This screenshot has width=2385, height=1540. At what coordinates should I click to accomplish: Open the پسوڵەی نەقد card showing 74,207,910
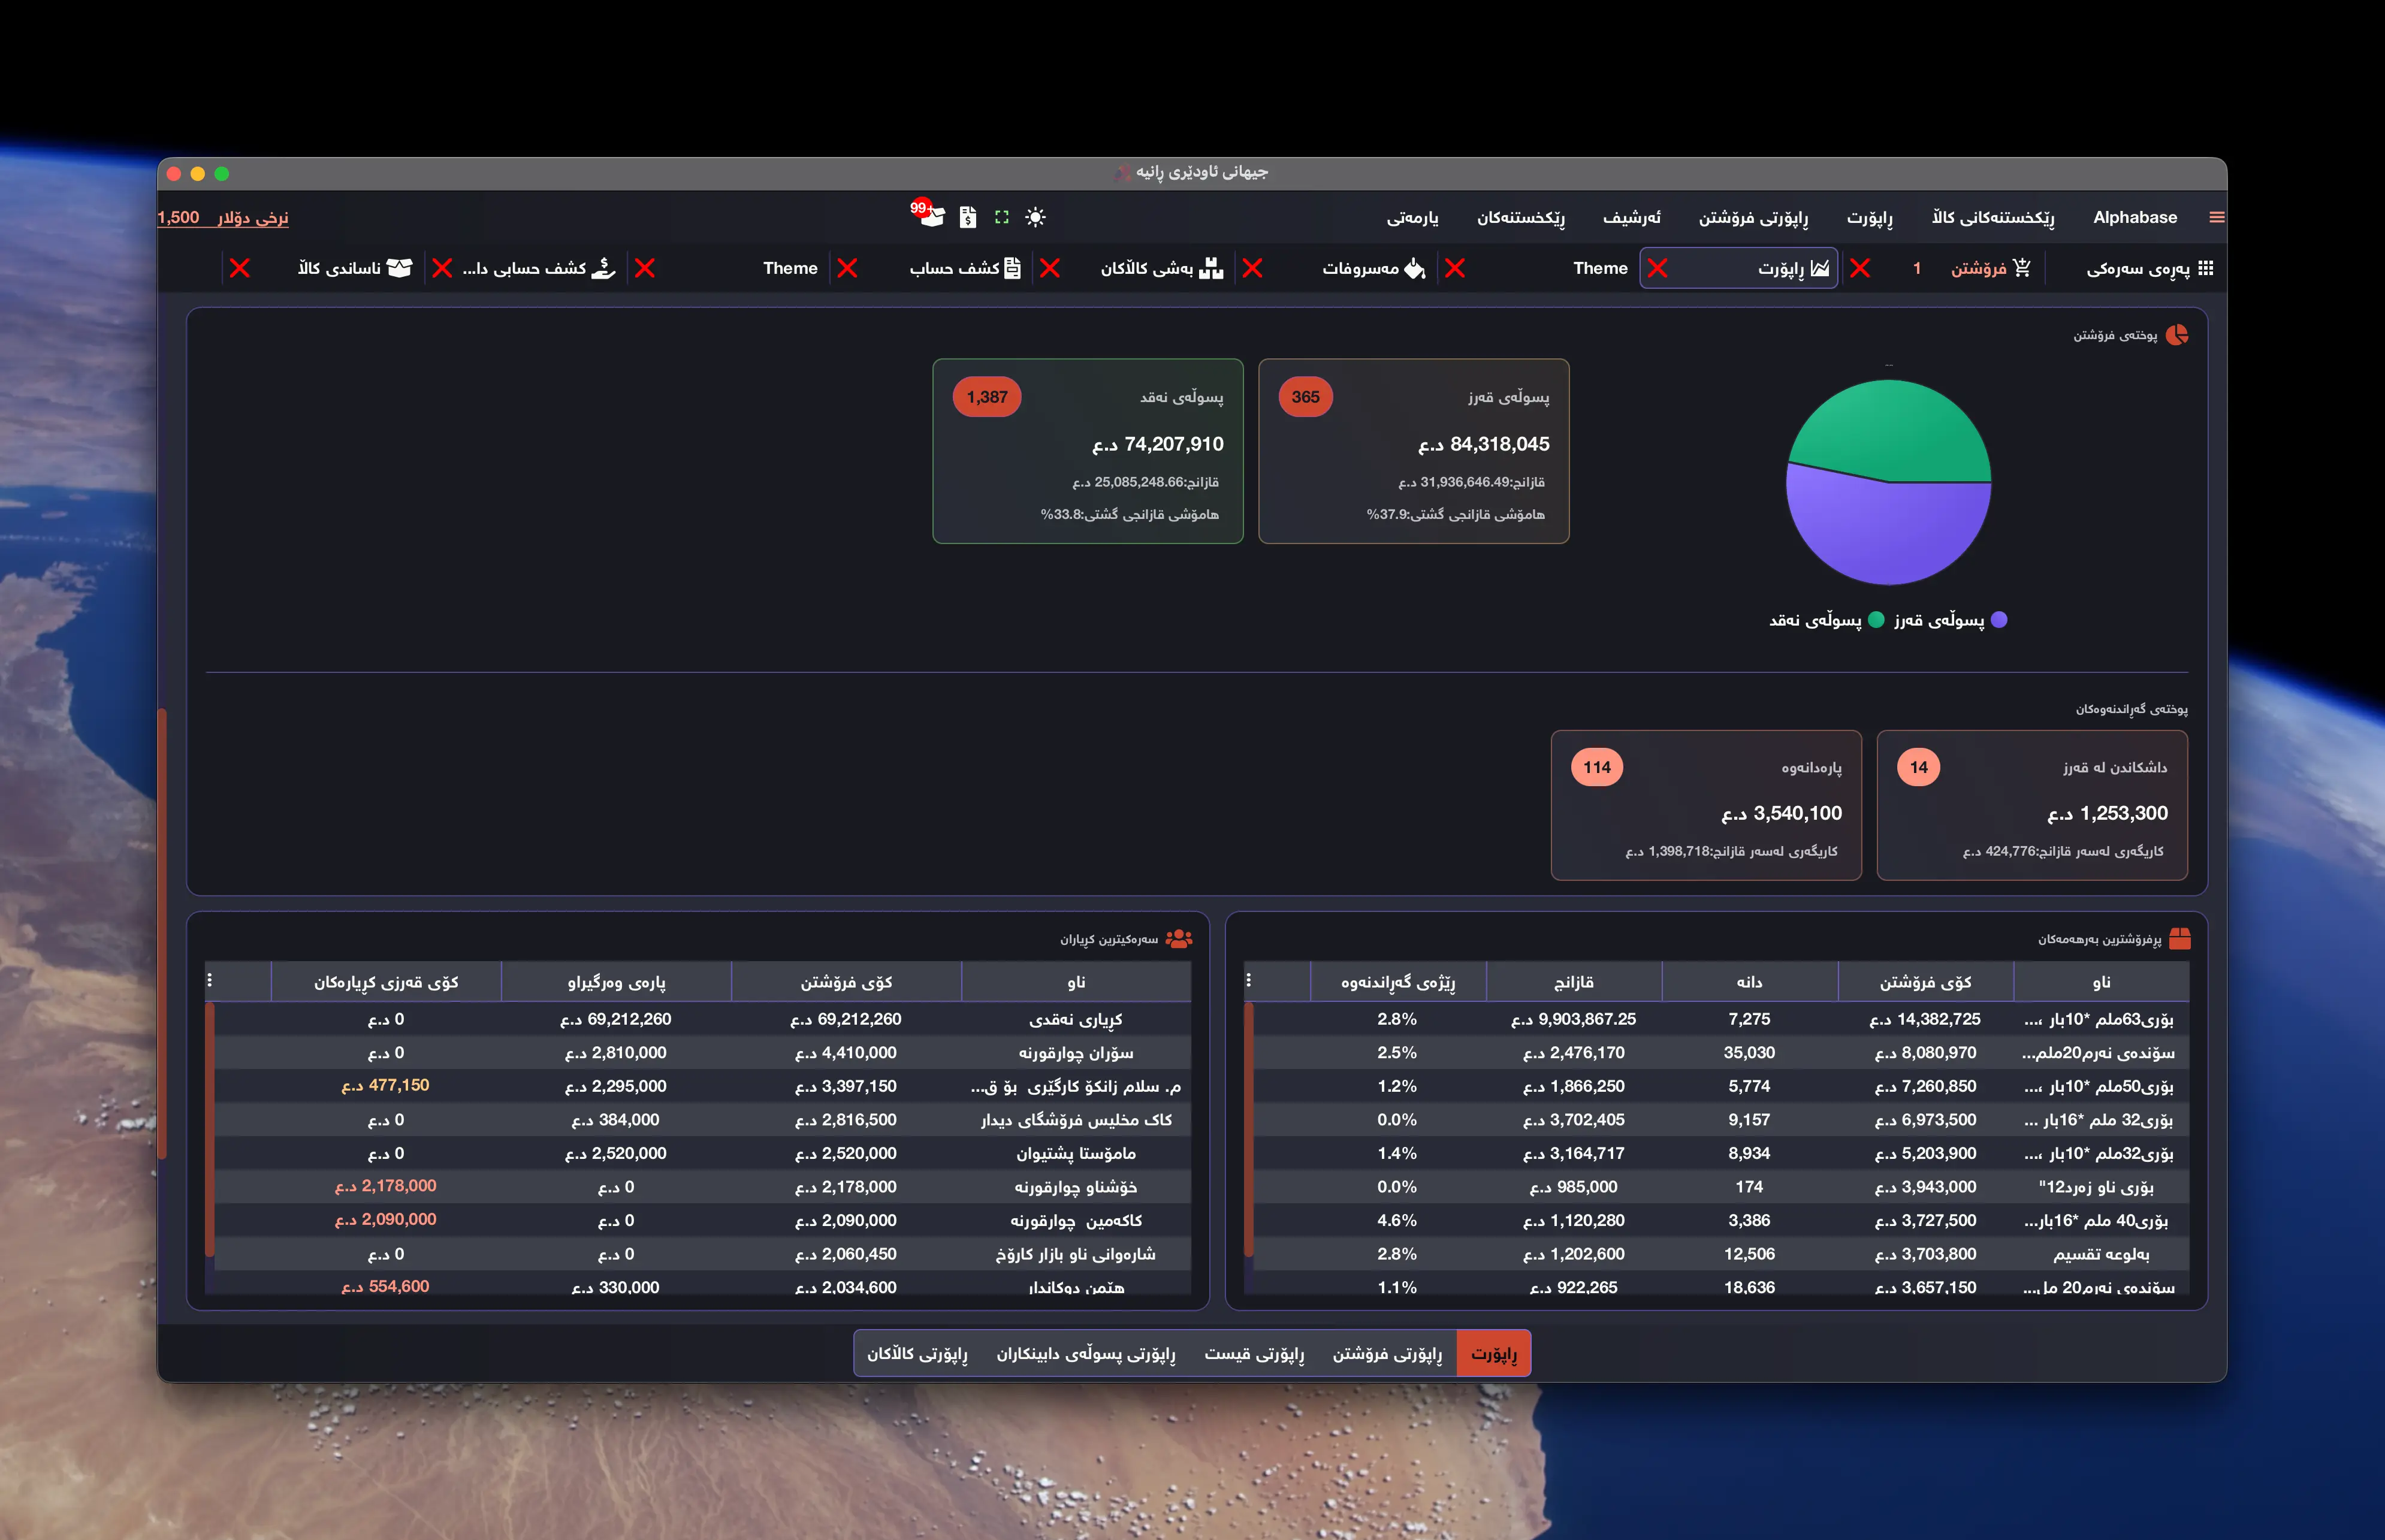(x=1088, y=451)
